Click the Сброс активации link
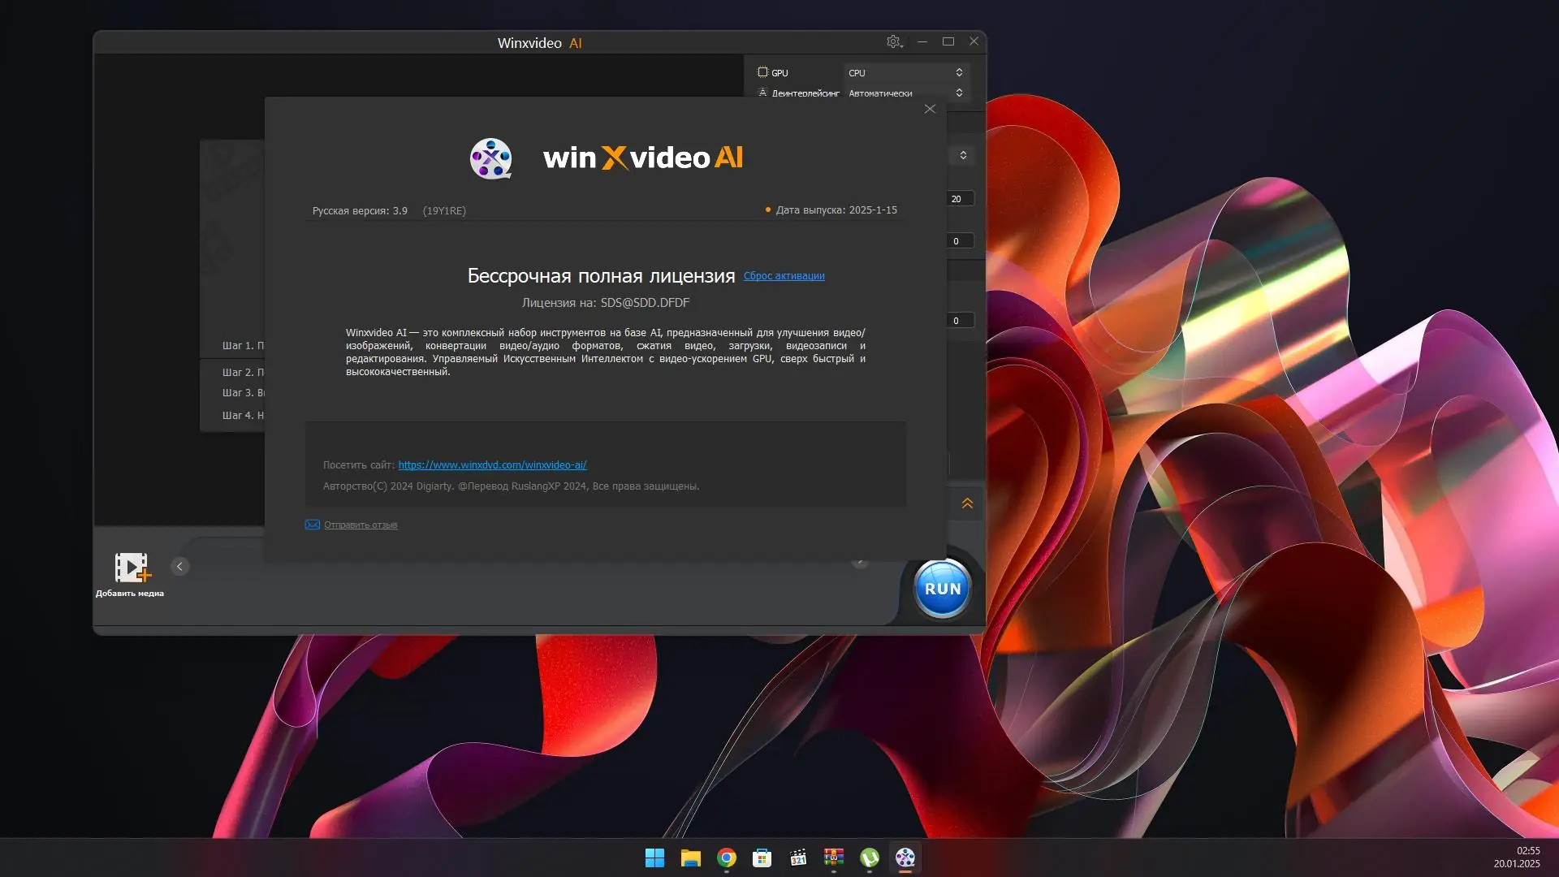The image size is (1559, 877). click(784, 276)
